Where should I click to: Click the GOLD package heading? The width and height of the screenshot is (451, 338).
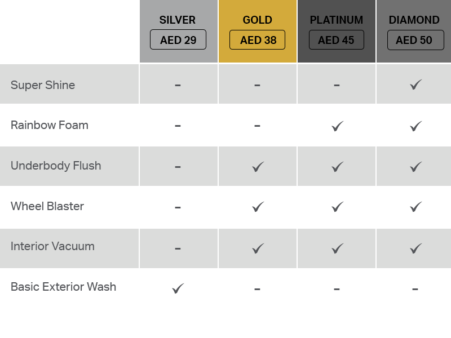click(x=258, y=20)
